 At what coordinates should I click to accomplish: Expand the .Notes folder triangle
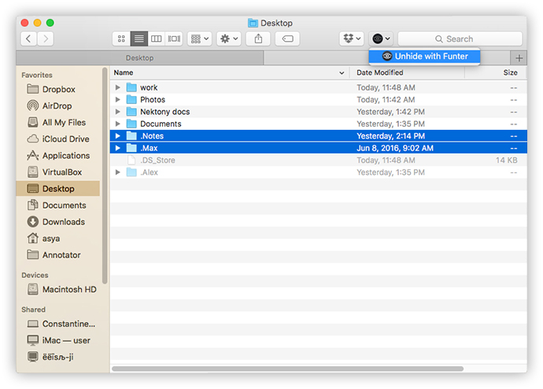118,136
